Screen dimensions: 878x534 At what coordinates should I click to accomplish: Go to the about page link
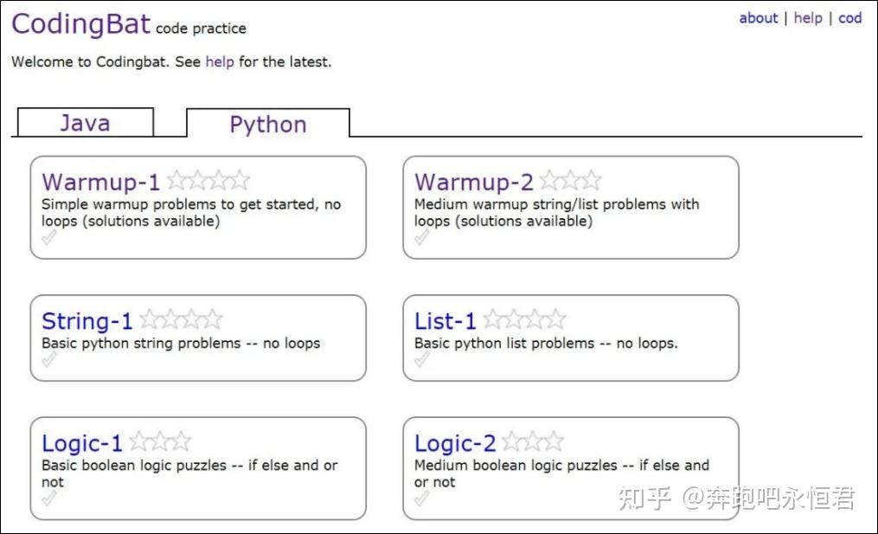pyautogui.click(x=758, y=18)
